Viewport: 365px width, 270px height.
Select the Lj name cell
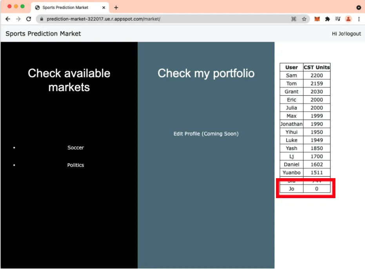(291, 156)
